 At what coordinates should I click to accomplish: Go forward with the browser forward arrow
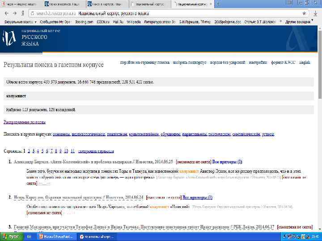coord(15,13)
